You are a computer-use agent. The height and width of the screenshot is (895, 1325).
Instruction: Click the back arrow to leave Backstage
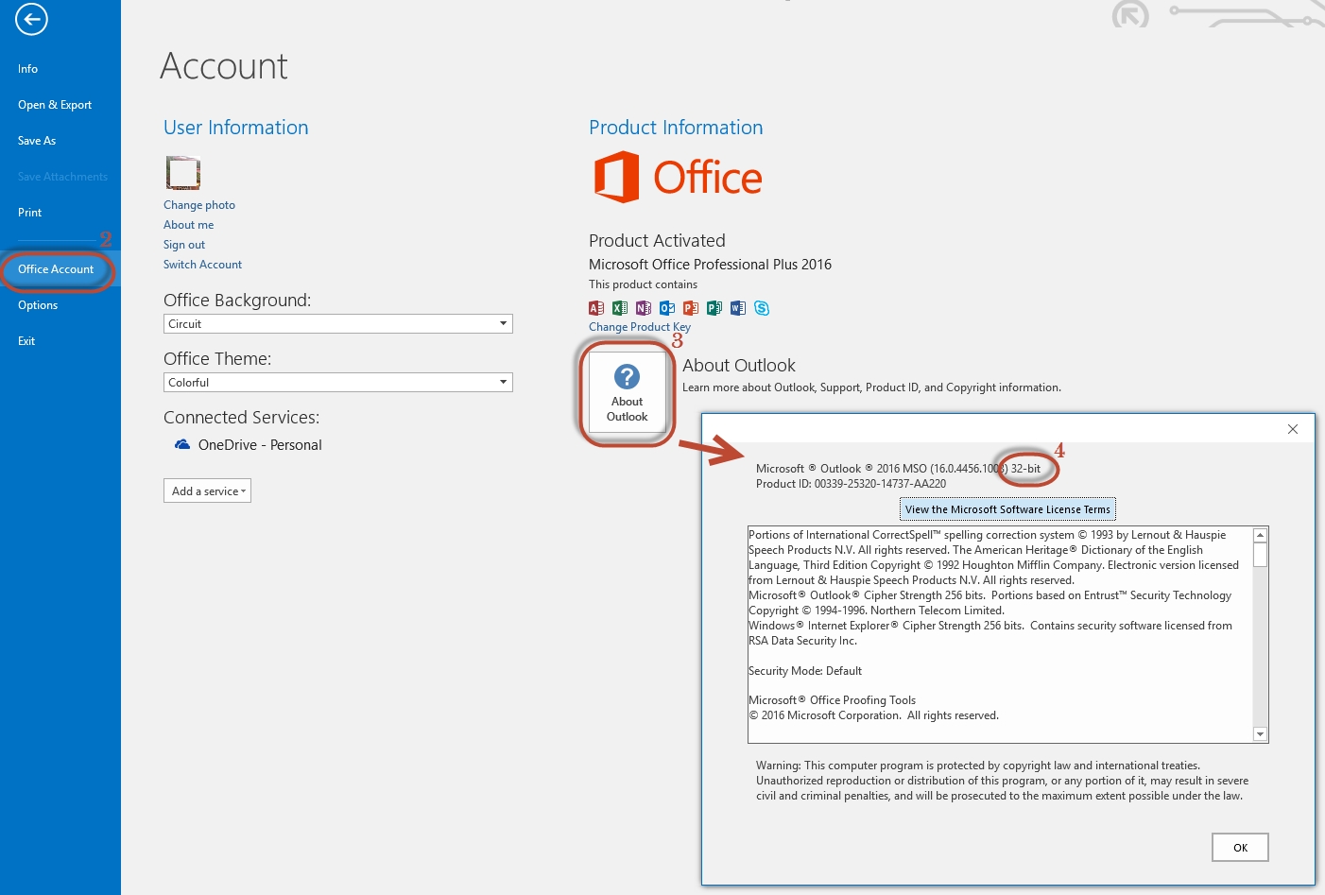click(x=31, y=19)
